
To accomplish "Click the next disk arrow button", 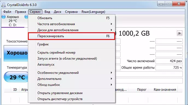I will coord(180,33).
